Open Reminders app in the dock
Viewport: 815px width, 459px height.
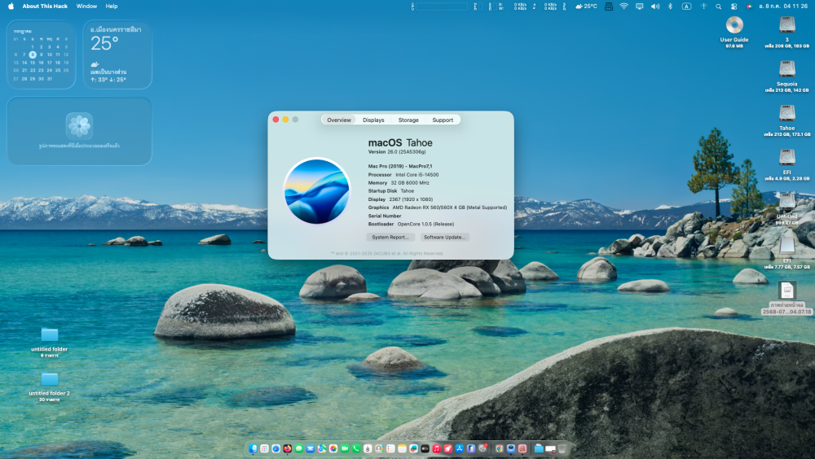[x=390, y=448]
